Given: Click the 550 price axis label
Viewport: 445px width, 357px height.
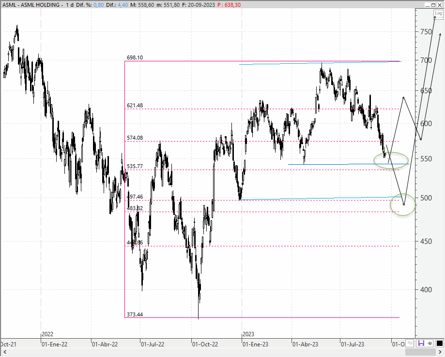Looking at the screenshot, I should click(426, 159).
